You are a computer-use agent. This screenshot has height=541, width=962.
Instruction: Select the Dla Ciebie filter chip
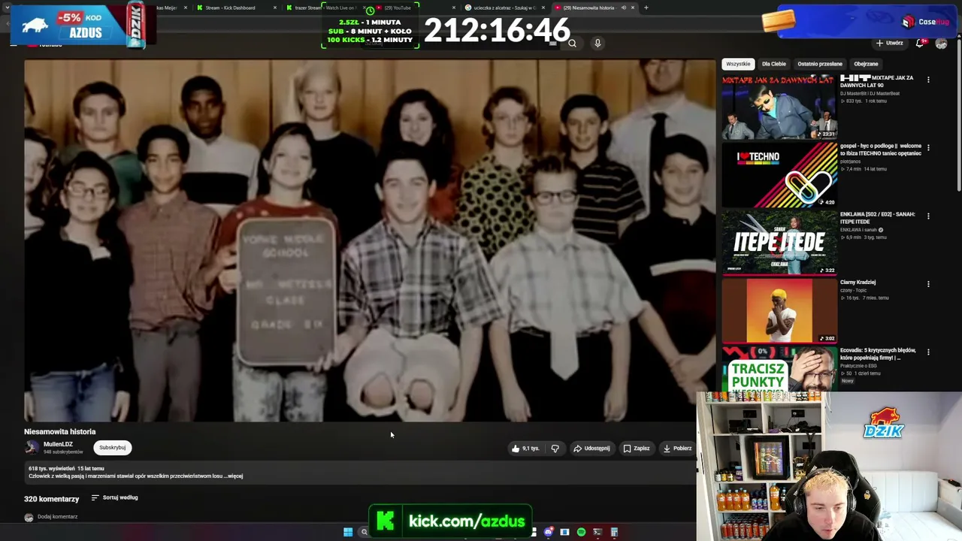coord(773,64)
